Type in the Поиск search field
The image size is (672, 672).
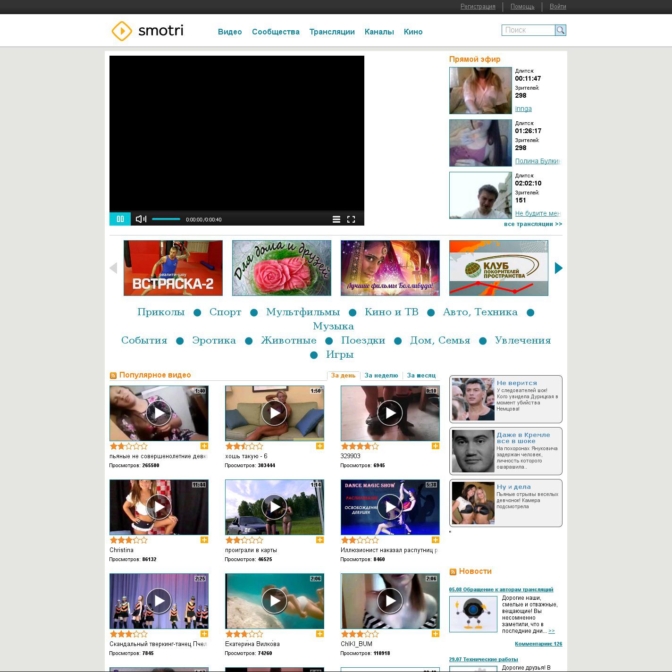pyautogui.click(x=528, y=30)
